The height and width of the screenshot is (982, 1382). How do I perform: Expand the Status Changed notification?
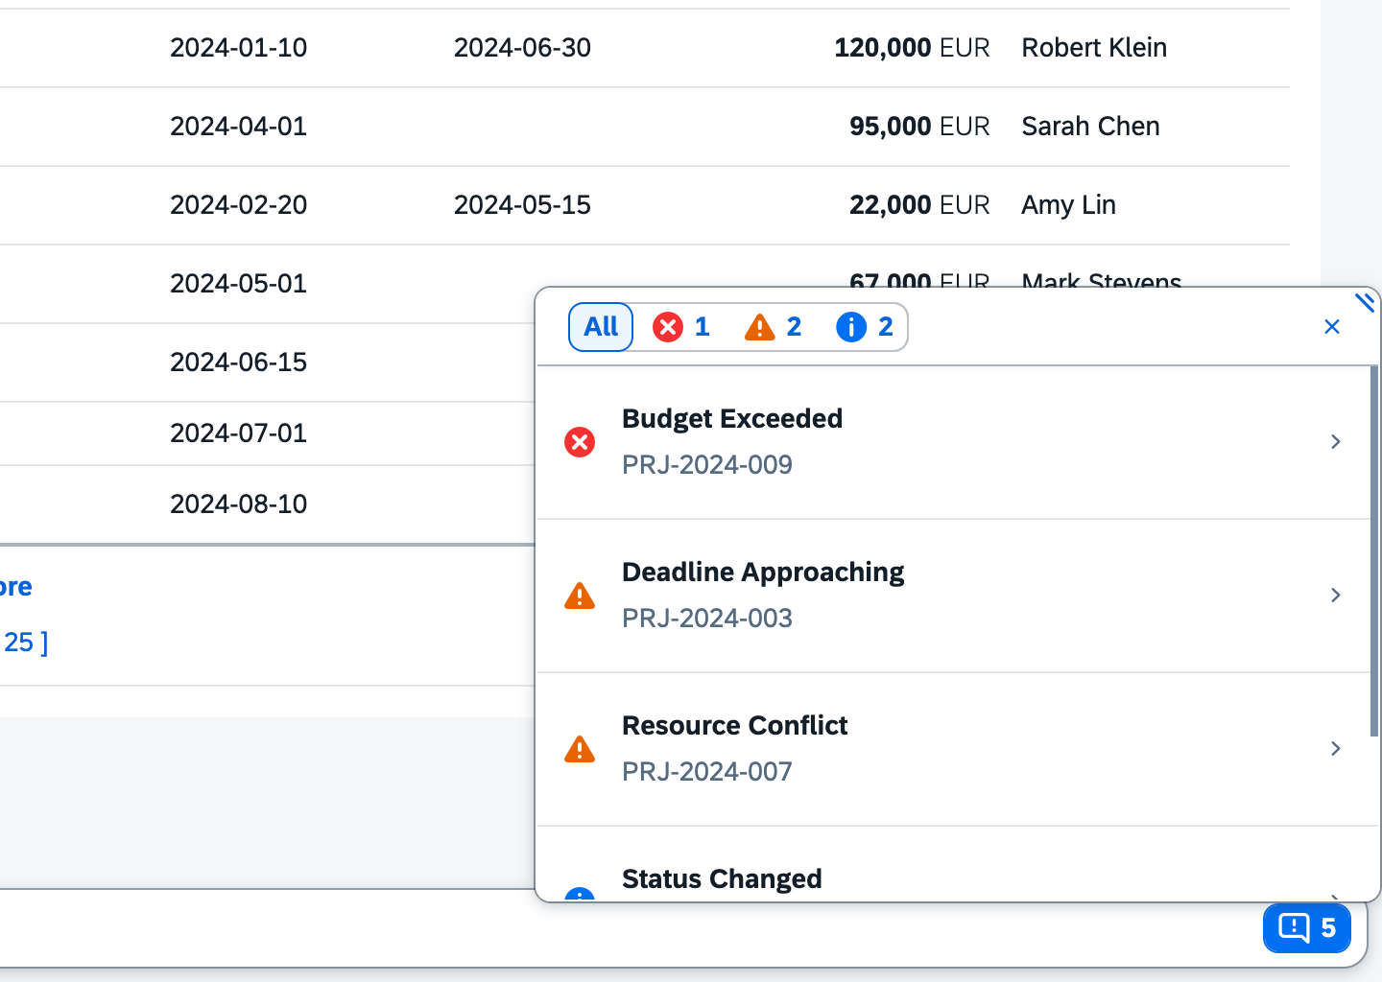1335,898
